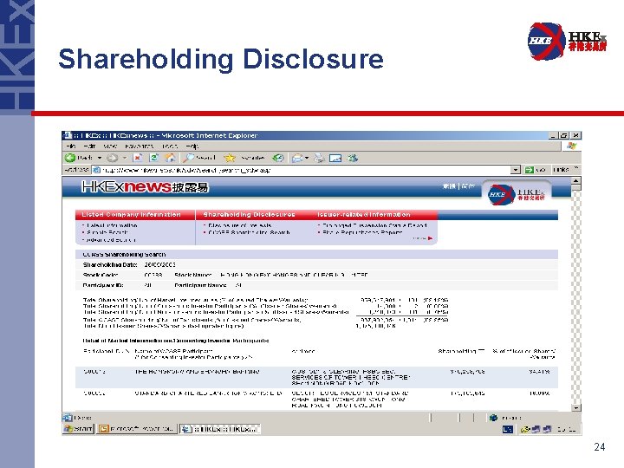
Task: Click the page scrollbar up arrow
Action: (x=575, y=181)
